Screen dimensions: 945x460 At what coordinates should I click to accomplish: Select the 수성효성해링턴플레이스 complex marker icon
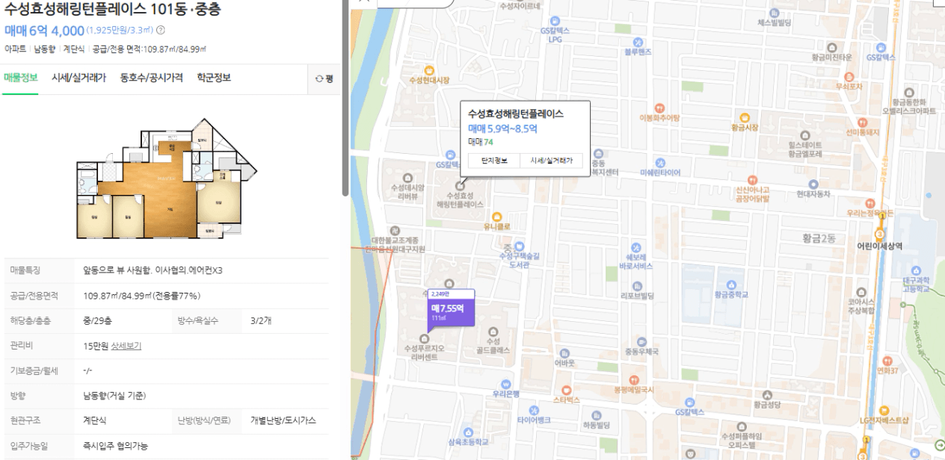coord(460,184)
